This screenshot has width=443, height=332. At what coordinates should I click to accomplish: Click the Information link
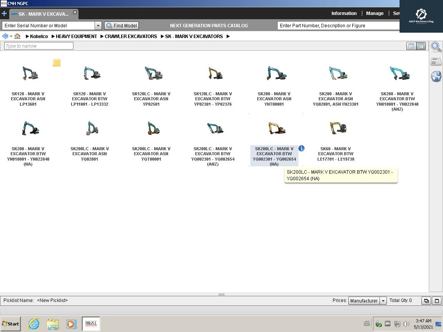pos(344,13)
